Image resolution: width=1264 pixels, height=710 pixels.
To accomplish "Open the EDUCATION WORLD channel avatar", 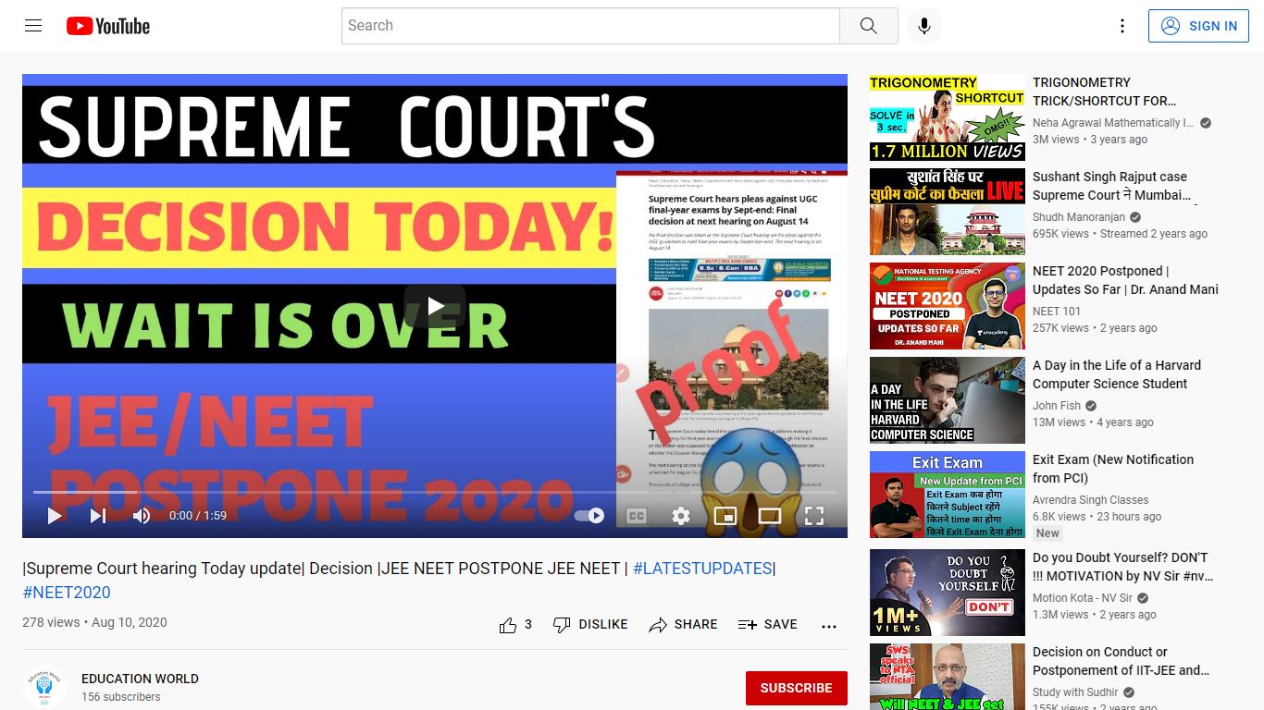I will coord(44,688).
